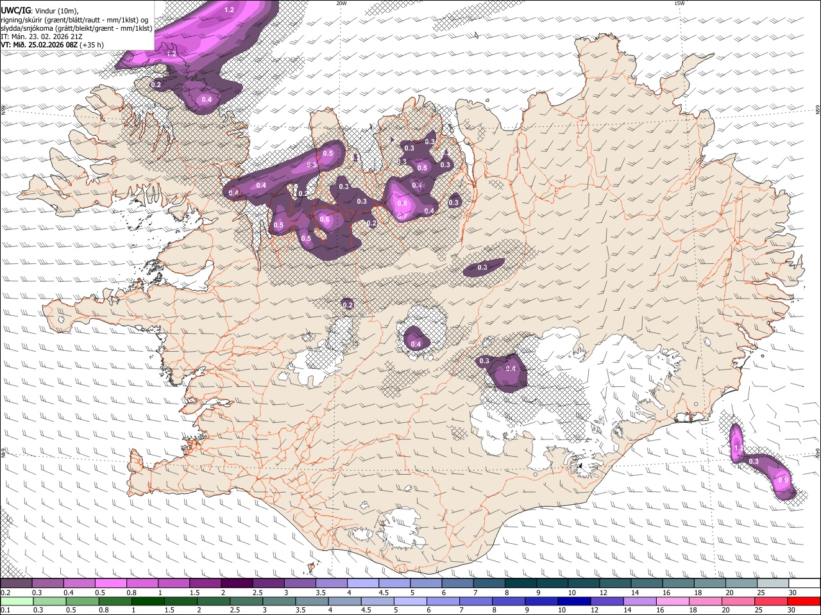Click the '20W' longitude label
The width and height of the screenshot is (821, 615).
coord(341,3)
